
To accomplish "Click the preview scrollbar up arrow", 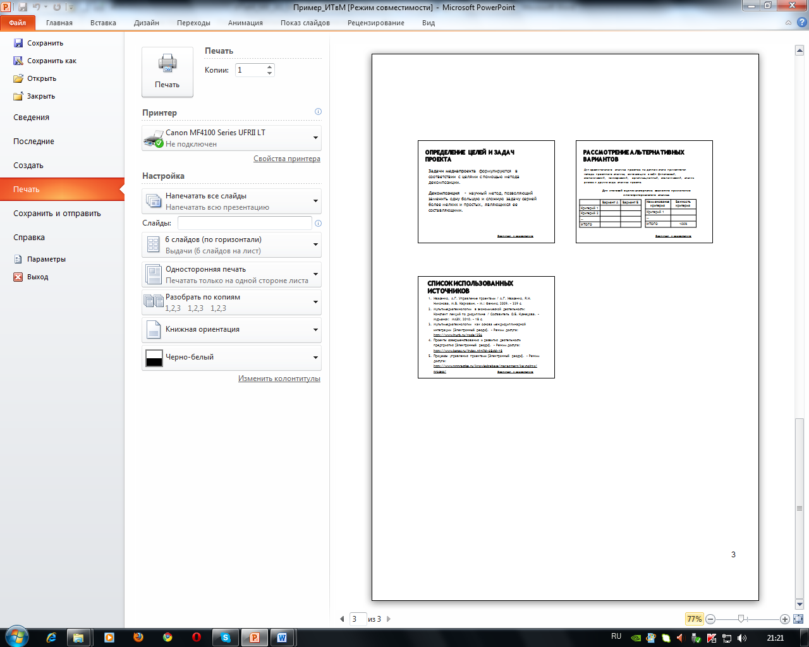I will point(800,49).
